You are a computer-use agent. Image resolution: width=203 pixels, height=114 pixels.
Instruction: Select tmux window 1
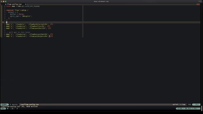pyautogui.click(x=12, y=109)
